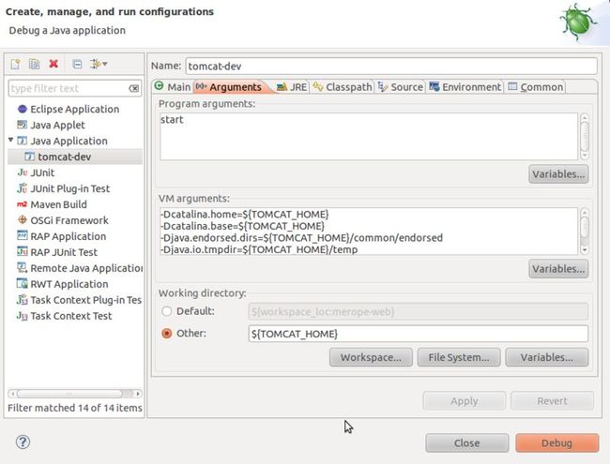This screenshot has height=464, width=610.
Task: Click the configuration list horizontal scrollbar
Action: [75, 394]
